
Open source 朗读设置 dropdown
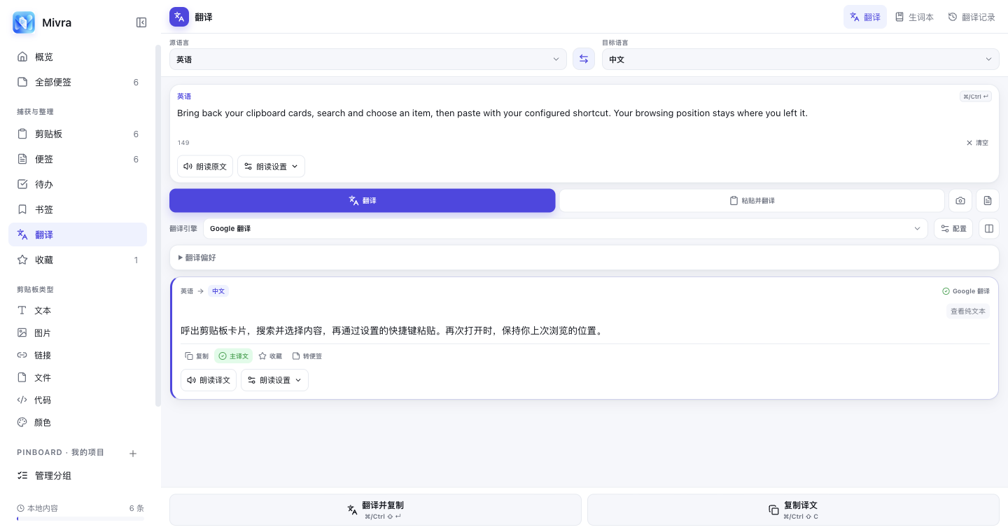271,167
